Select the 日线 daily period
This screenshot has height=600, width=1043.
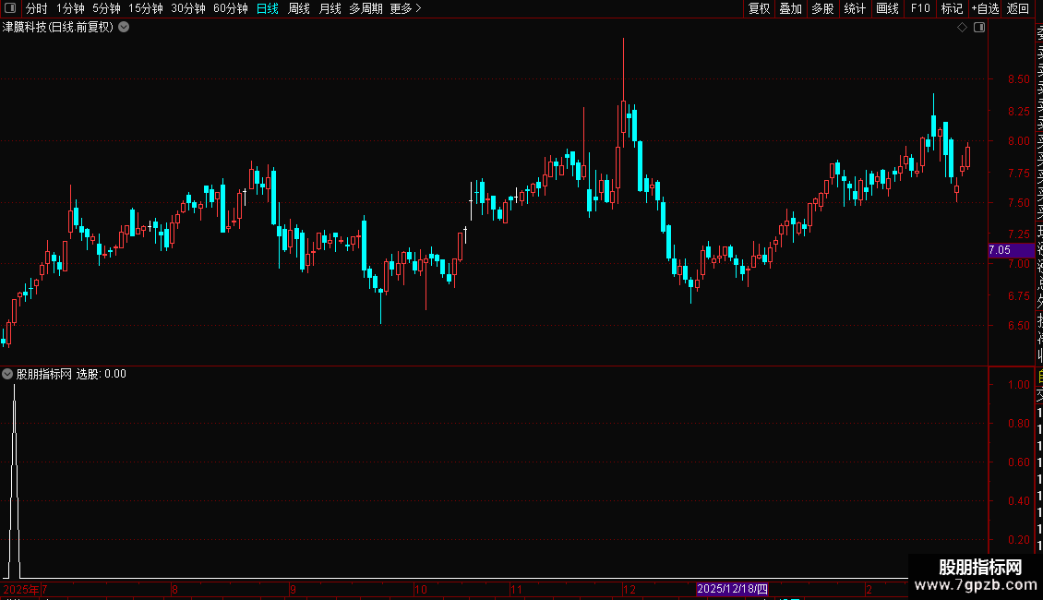[x=268, y=8]
